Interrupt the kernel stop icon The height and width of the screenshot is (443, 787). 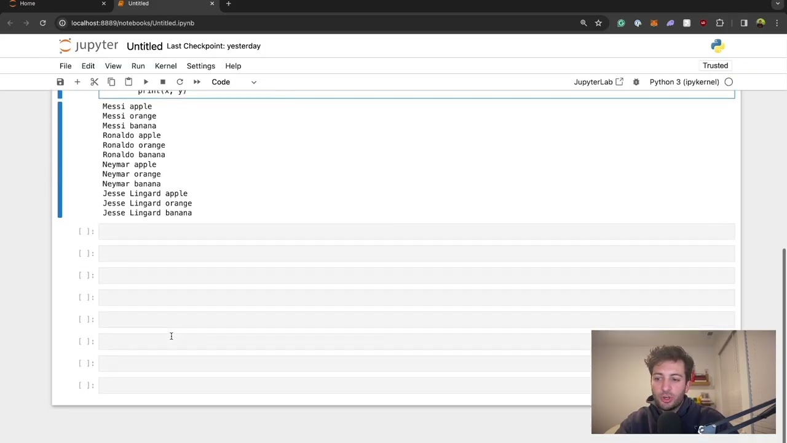pyautogui.click(x=163, y=82)
